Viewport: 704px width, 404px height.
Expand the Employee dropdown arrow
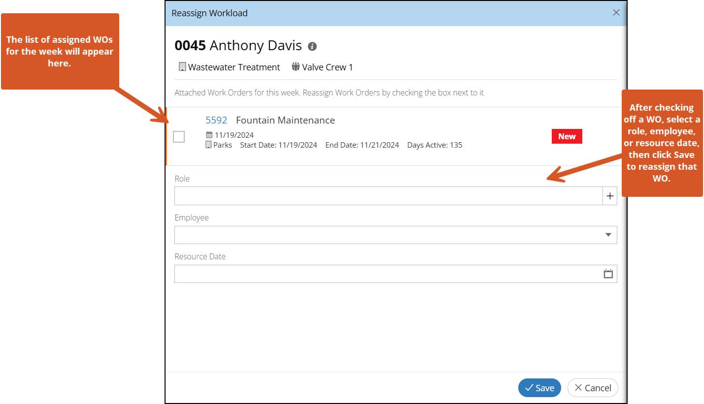point(608,235)
